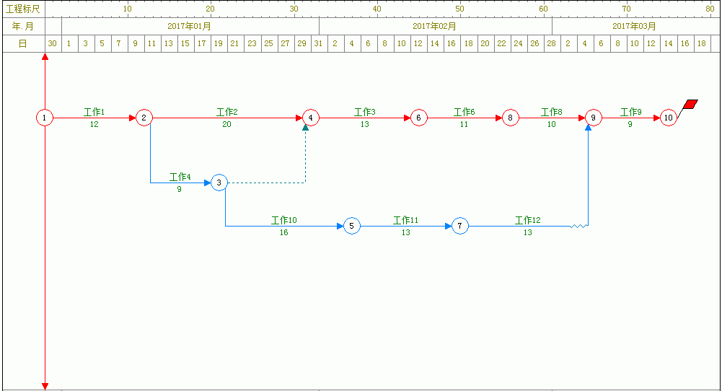The image size is (722, 391).
Task: Click the red finish flag icon
Action: tap(690, 105)
